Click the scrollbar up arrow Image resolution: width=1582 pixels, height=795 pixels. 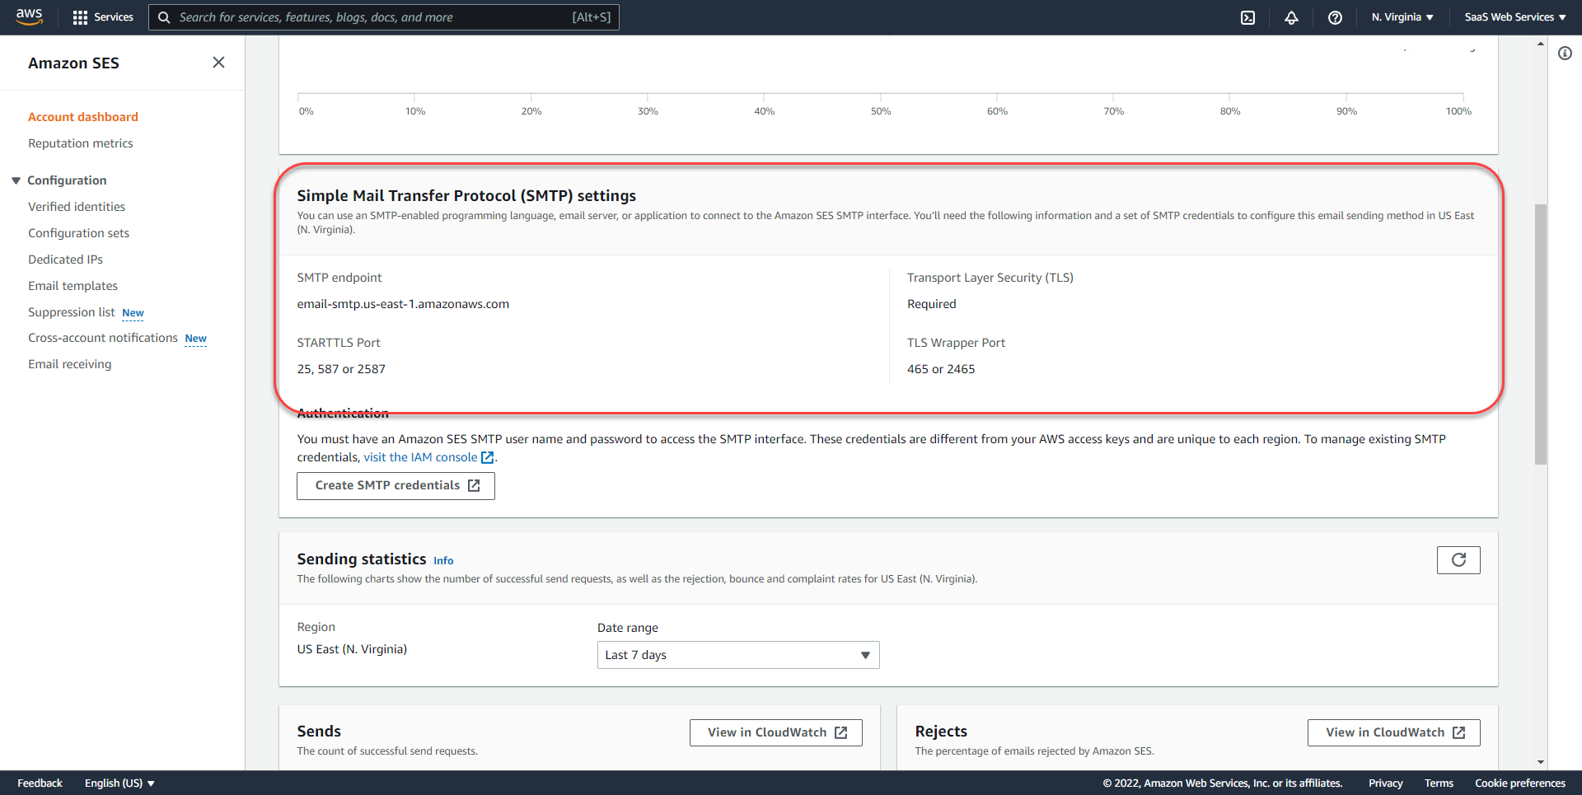click(1541, 43)
